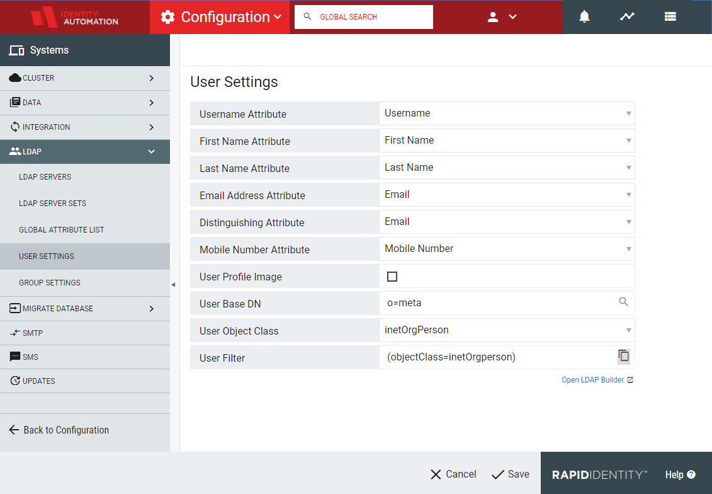The image size is (712, 494).
Task: Expand the Cluster section chevron
Action: [x=151, y=78]
